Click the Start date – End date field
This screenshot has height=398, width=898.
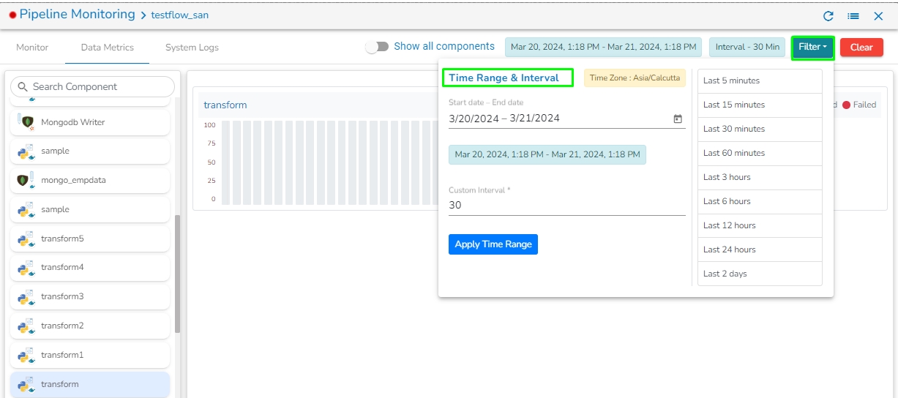(567, 119)
